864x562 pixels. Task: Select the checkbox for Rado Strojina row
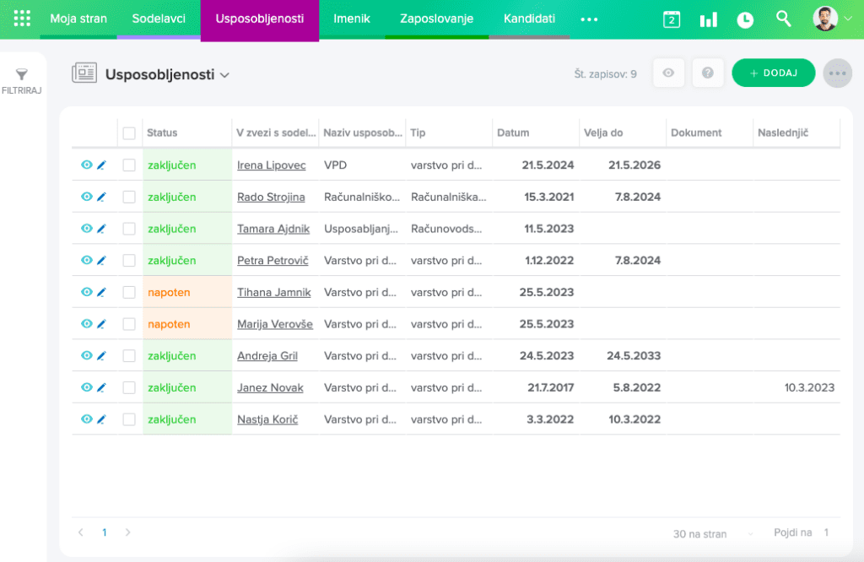(129, 197)
